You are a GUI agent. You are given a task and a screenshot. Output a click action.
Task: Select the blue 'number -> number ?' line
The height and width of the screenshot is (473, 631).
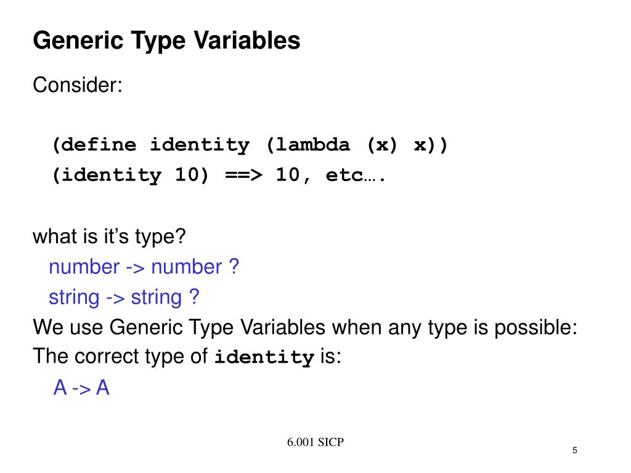pyautogui.click(x=143, y=267)
